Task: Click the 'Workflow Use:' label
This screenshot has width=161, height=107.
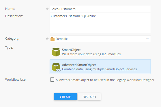Action: (x=16, y=80)
